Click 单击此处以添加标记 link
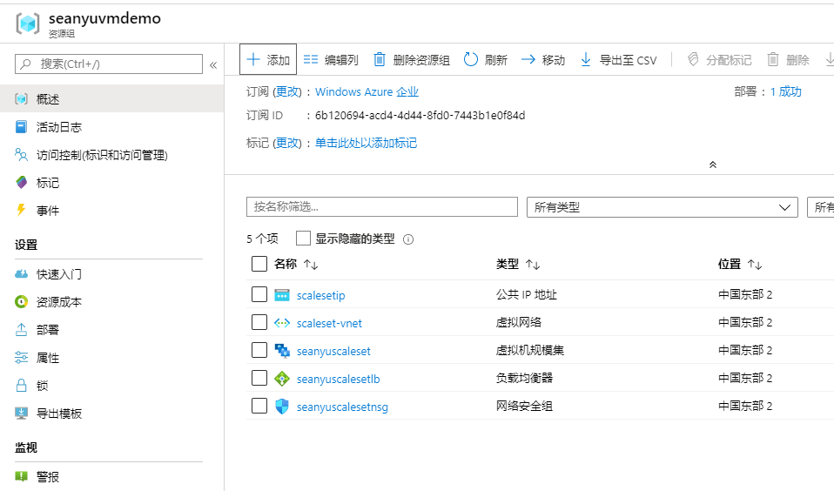The width and height of the screenshot is (834, 491). pos(366,143)
